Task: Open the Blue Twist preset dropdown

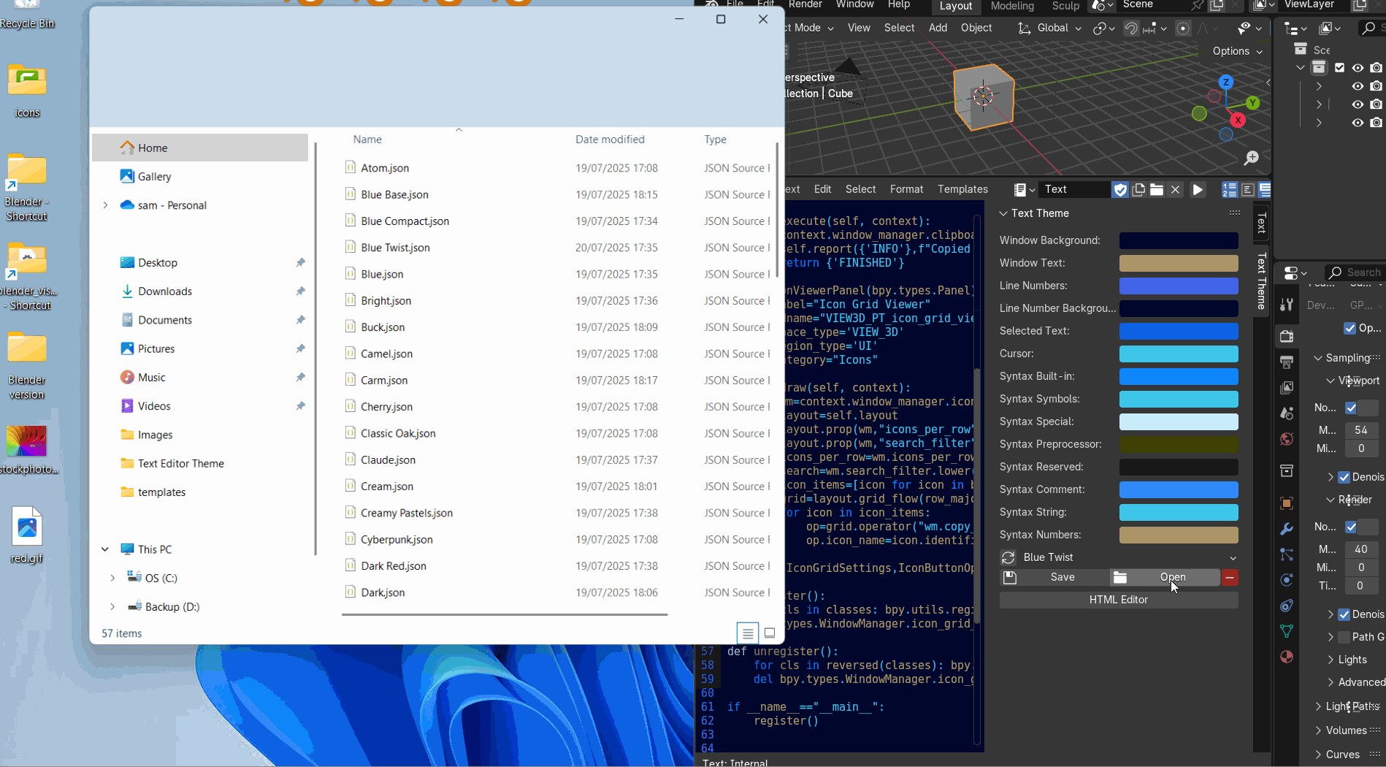Action: pos(1129,557)
